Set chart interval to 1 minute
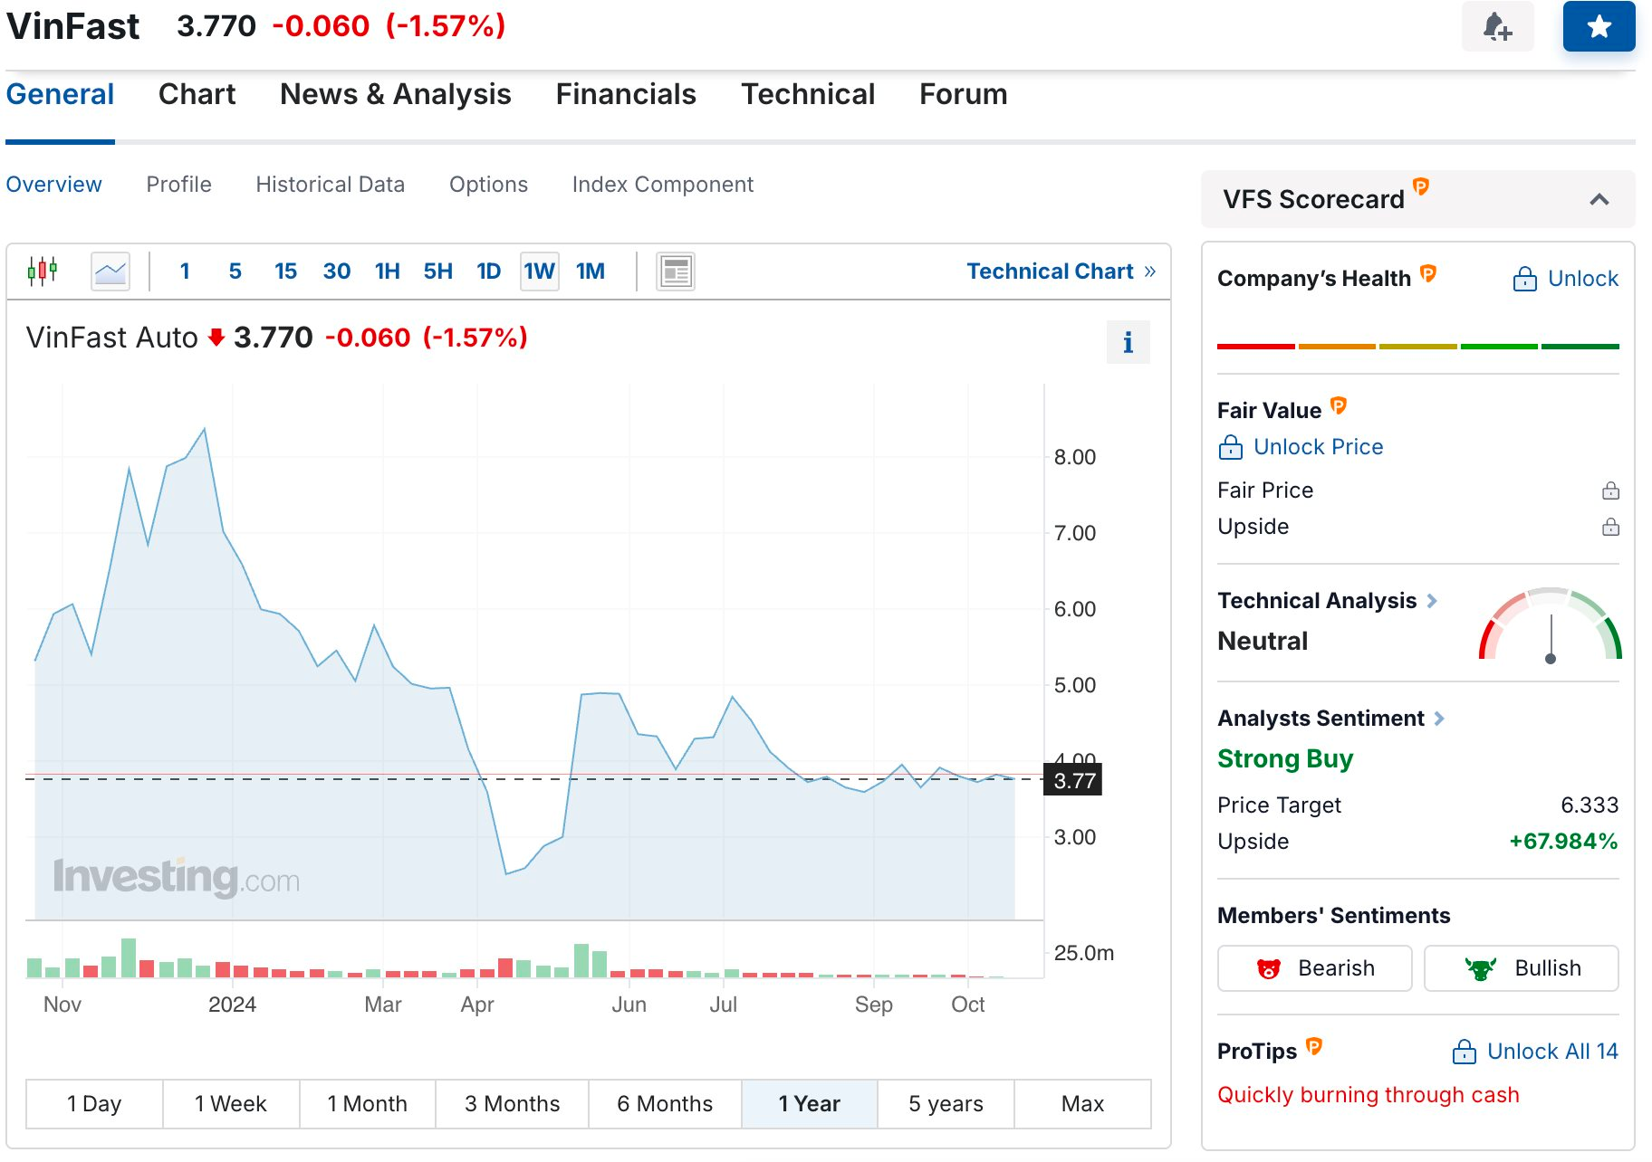Screen dimensions: 1652x1162 [x=185, y=271]
